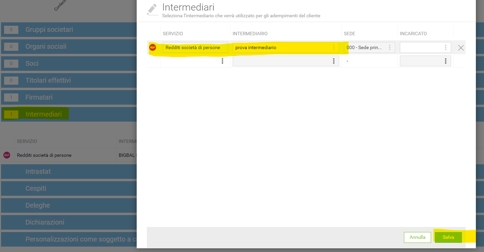Click the Salva button
Screen dimensions: 484x252
coord(448,237)
